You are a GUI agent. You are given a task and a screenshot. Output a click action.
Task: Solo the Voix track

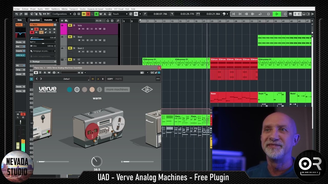click(x=74, y=25)
